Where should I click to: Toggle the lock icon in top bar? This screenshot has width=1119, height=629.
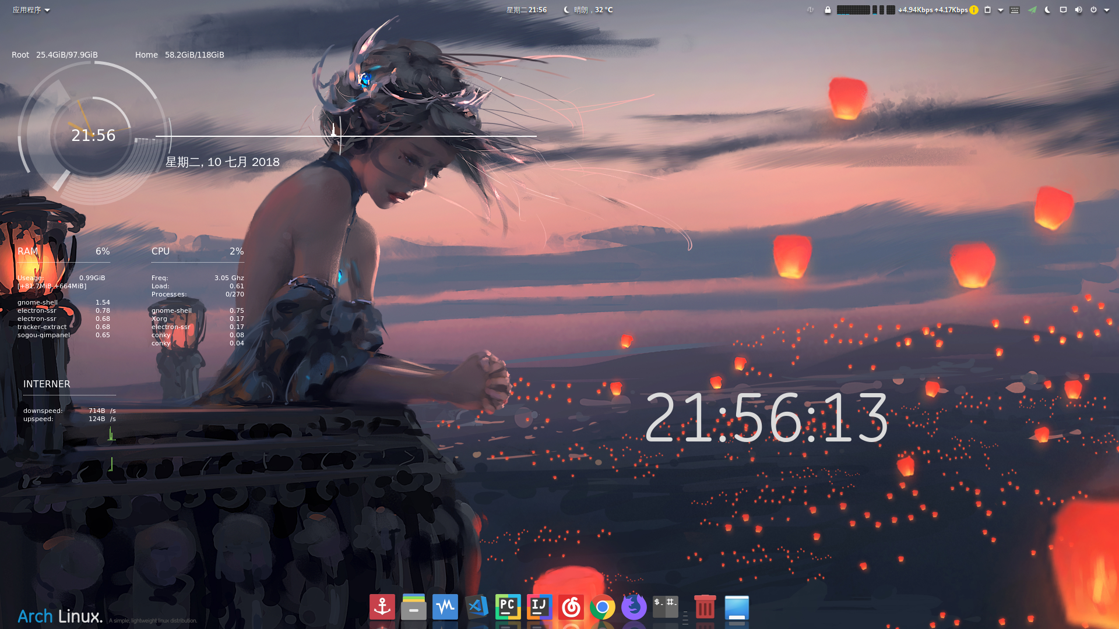828,10
